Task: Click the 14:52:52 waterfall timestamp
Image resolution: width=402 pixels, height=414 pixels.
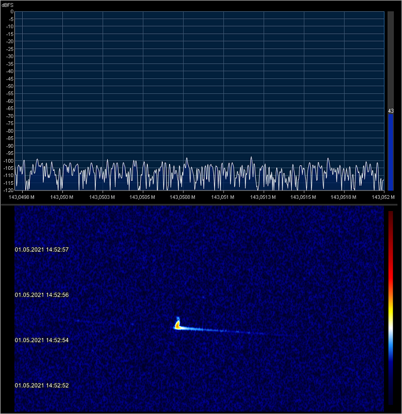Action: [x=42, y=385]
